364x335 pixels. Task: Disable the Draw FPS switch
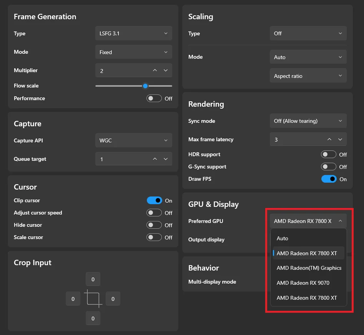click(x=329, y=179)
